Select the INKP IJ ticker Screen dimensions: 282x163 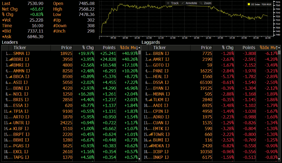coord(161,157)
